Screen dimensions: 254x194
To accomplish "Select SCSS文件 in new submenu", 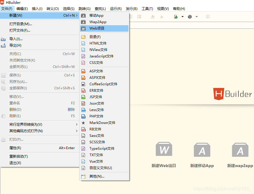I will [x=104, y=142].
